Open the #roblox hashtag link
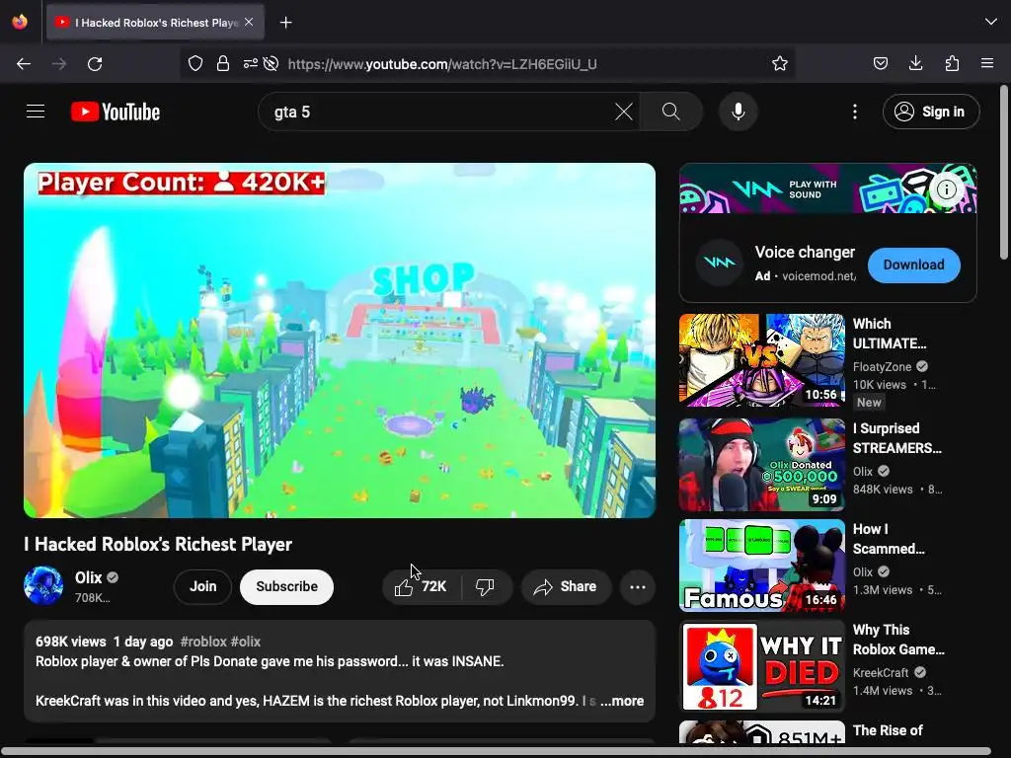Viewport: 1011px width, 758px height. (203, 642)
